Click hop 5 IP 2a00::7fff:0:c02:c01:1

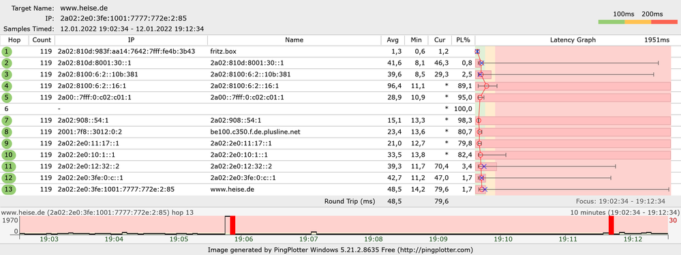point(94,97)
